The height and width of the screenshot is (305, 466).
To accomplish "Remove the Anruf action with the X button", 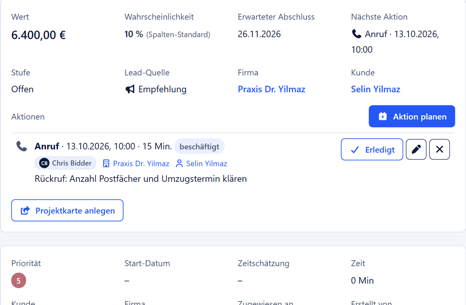I will (x=439, y=149).
